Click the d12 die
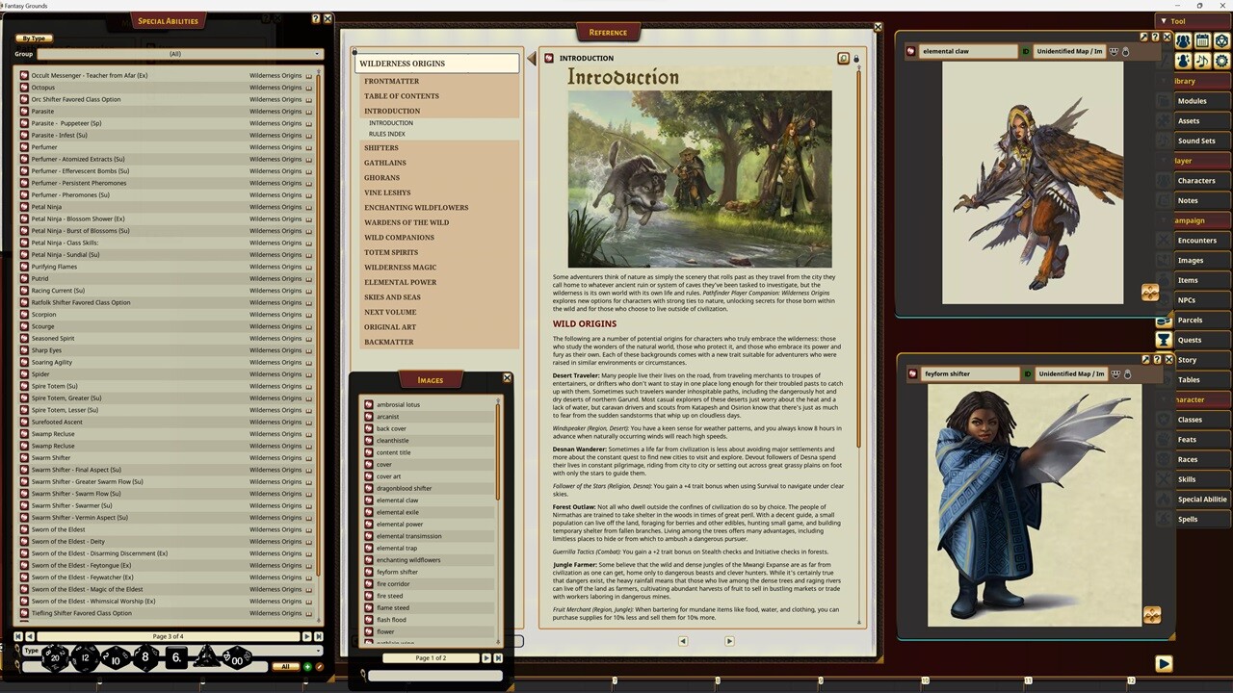 85,657
